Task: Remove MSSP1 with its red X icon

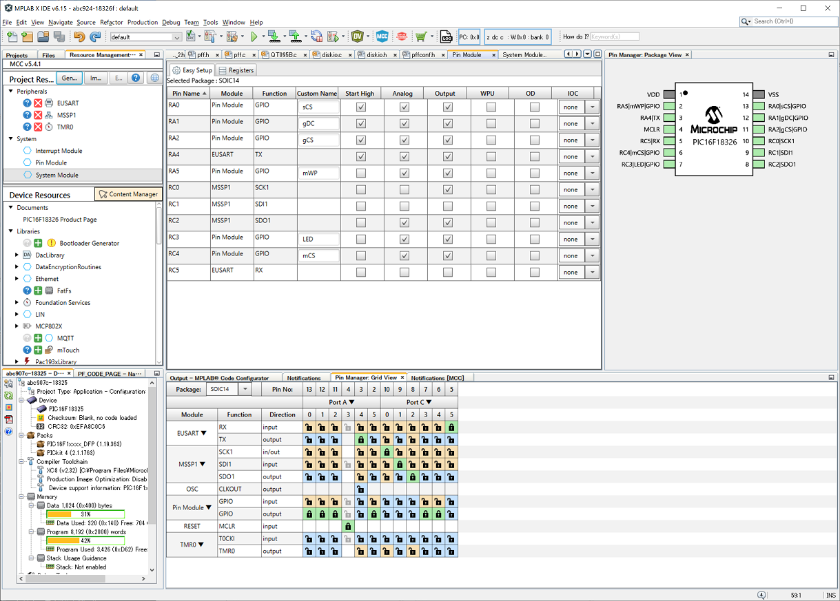Action: coord(39,115)
